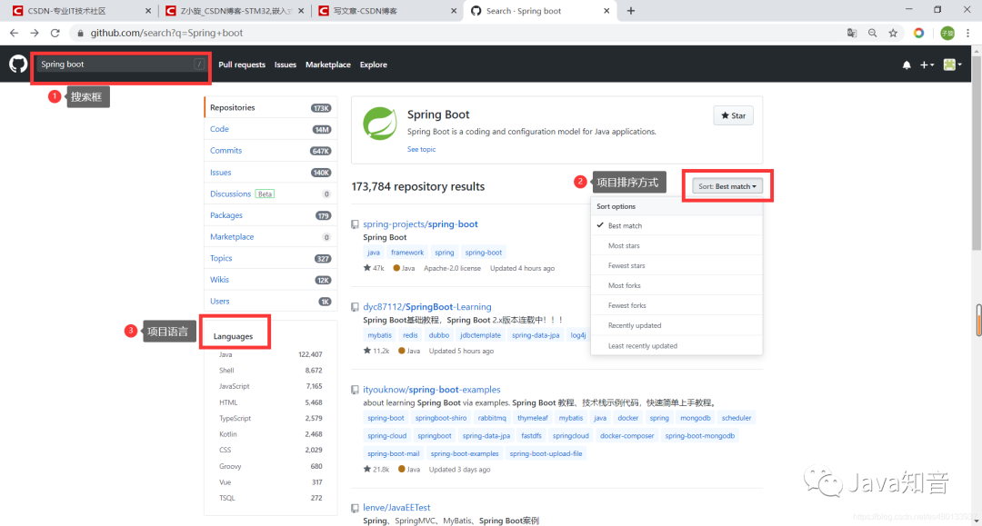Open the See topic link
Screen dimensions: 982x526
click(422, 150)
